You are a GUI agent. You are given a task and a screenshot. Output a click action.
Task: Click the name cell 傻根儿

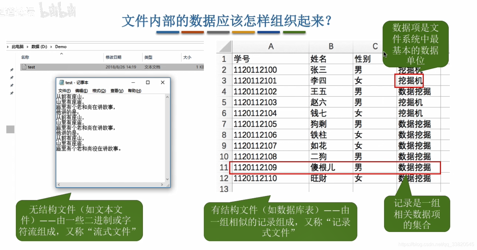(x=331, y=167)
